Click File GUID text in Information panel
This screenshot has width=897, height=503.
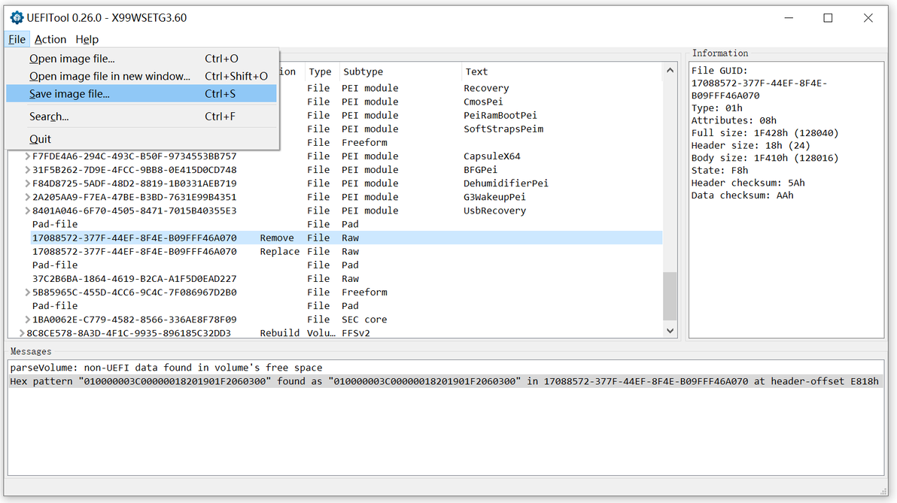(719, 71)
